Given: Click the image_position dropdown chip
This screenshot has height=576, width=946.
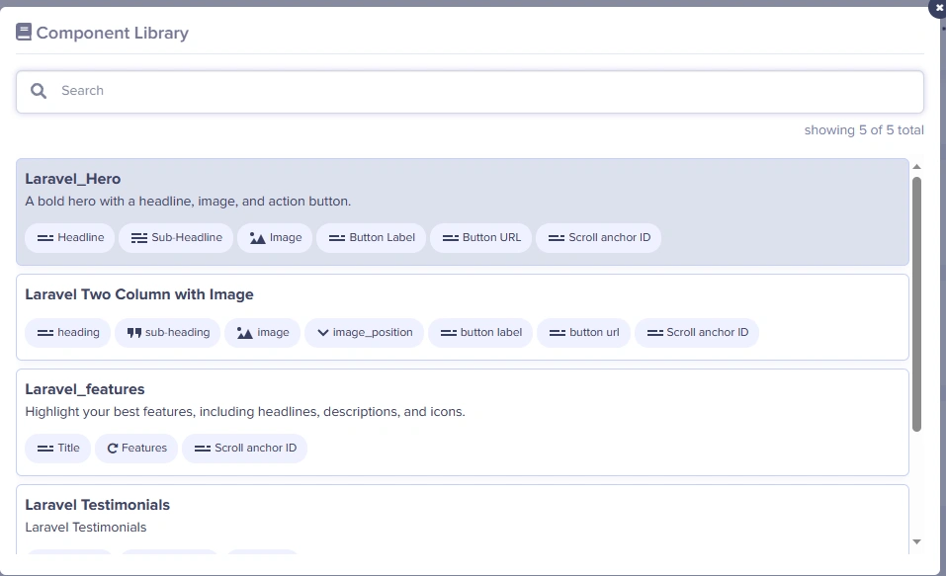Looking at the screenshot, I should [x=365, y=332].
